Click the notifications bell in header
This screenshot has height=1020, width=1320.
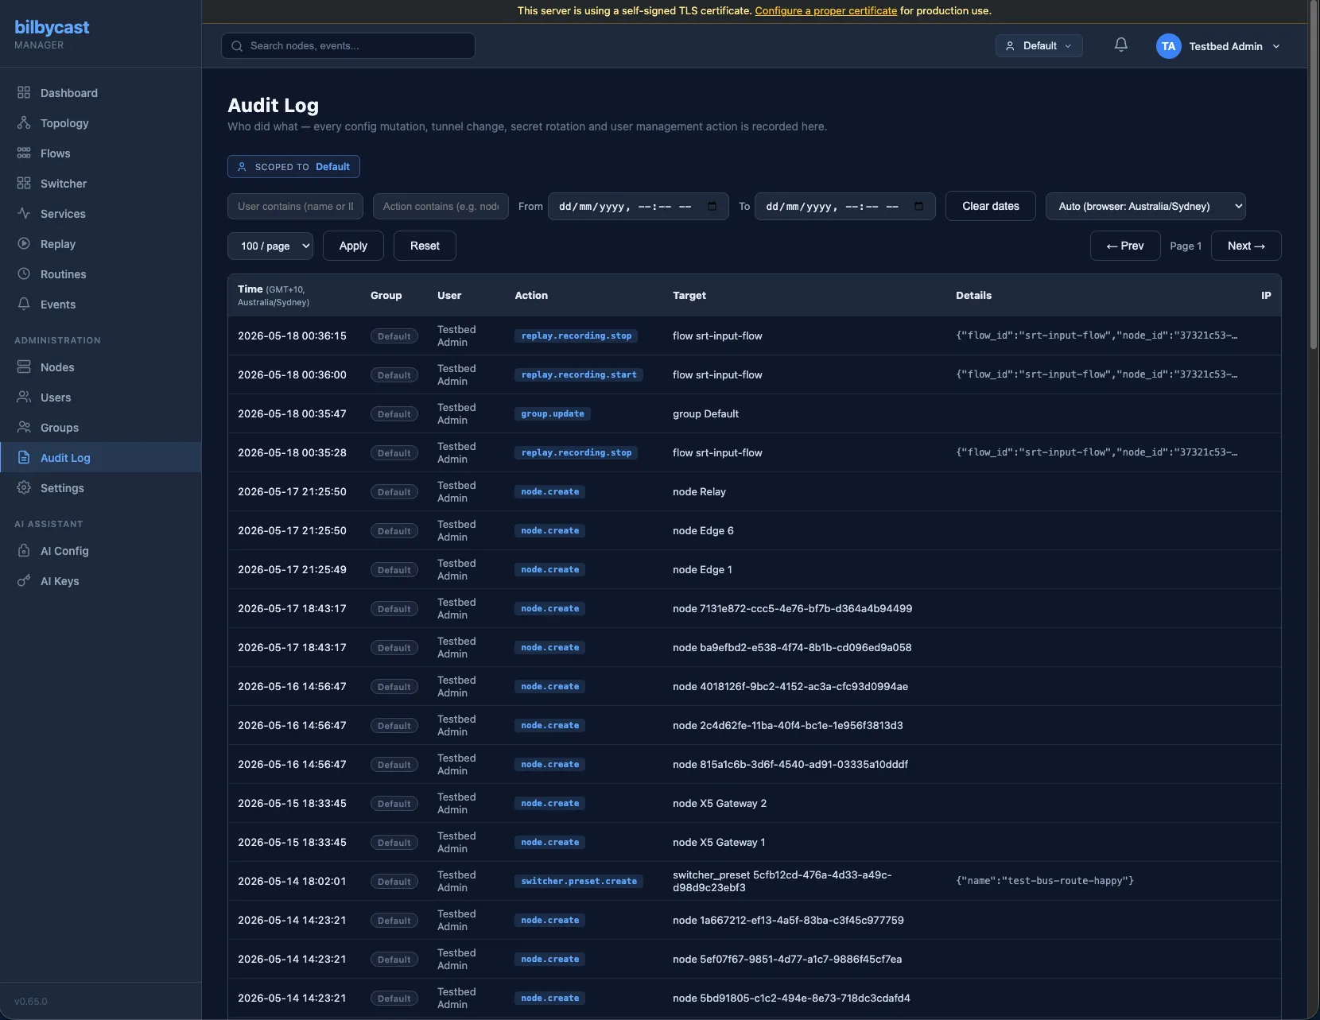click(x=1120, y=45)
